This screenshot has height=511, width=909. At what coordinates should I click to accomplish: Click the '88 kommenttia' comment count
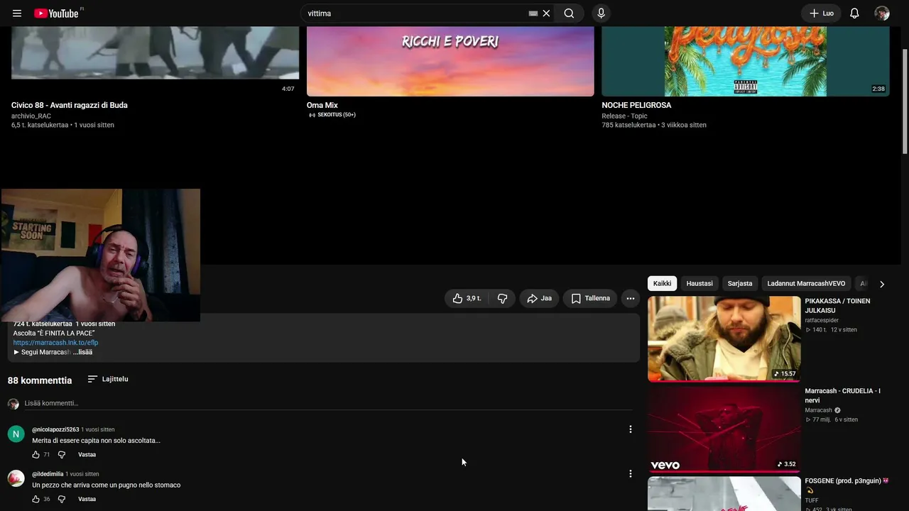pyautogui.click(x=40, y=380)
